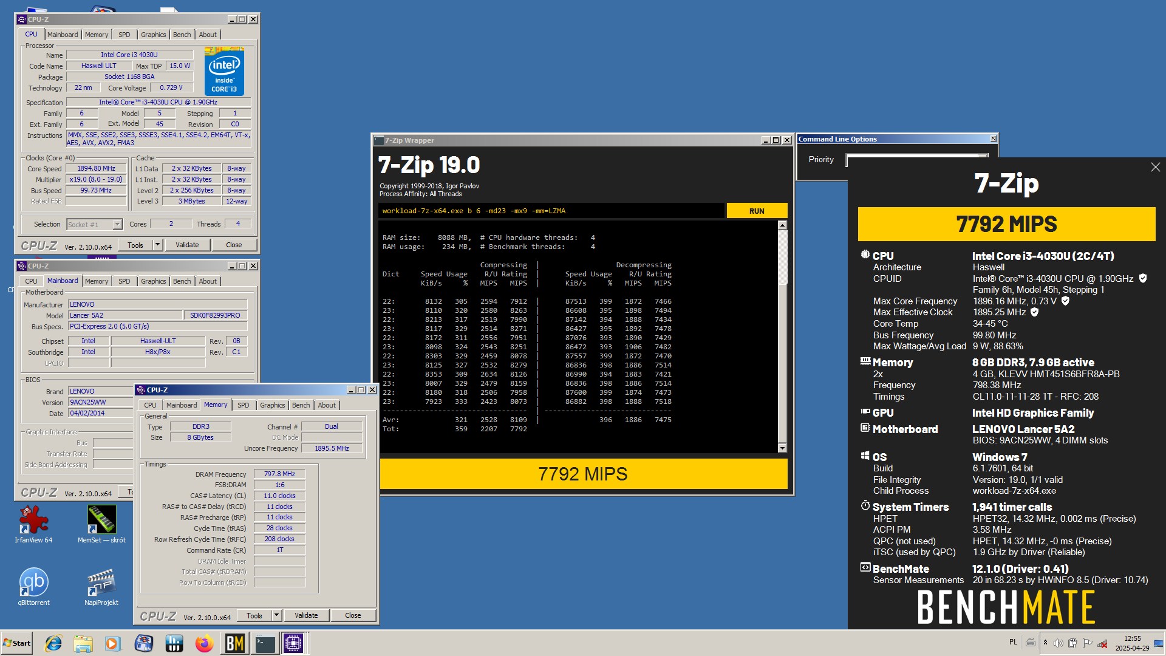1166x656 pixels.
Task: Open About tab in Mainboard CPU-Z window
Action: pyautogui.click(x=208, y=281)
